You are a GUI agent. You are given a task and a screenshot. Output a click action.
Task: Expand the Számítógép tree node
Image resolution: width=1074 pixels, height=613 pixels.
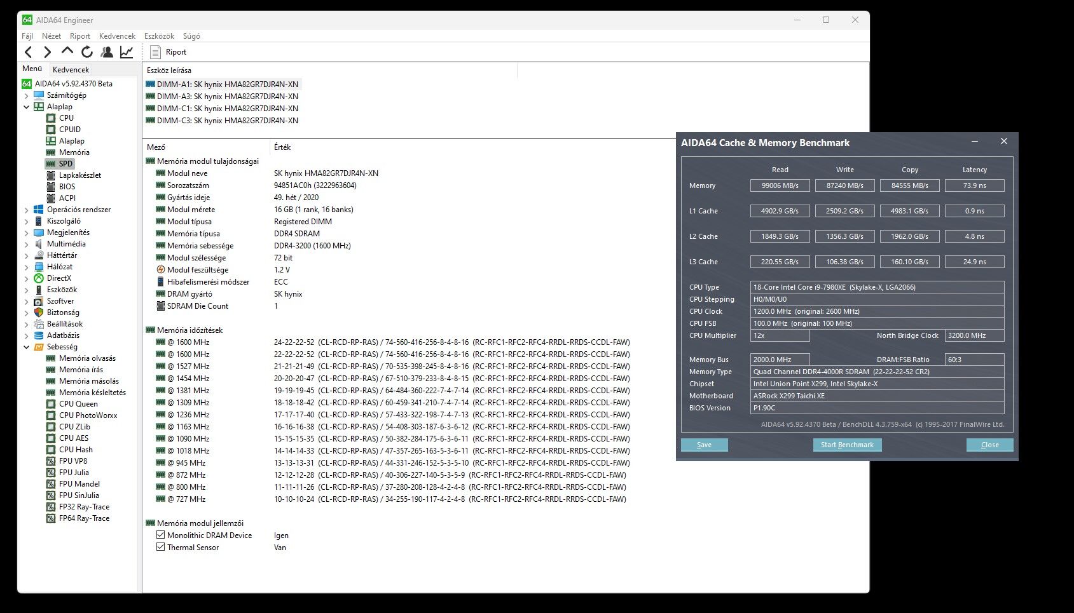click(x=27, y=96)
